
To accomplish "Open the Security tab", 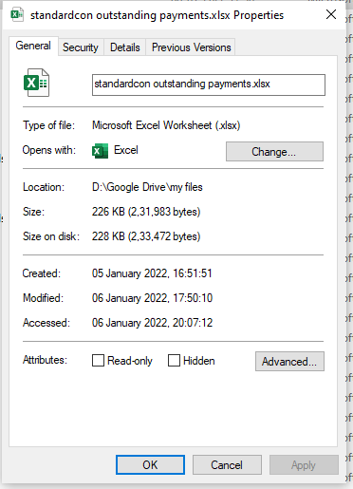I will [x=81, y=47].
